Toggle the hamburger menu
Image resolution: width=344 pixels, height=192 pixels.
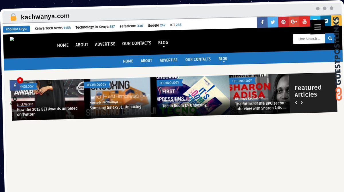pyautogui.click(x=317, y=27)
